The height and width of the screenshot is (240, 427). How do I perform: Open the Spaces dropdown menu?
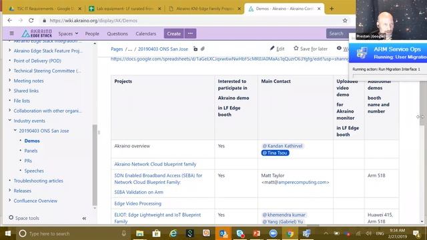[x=68, y=33]
